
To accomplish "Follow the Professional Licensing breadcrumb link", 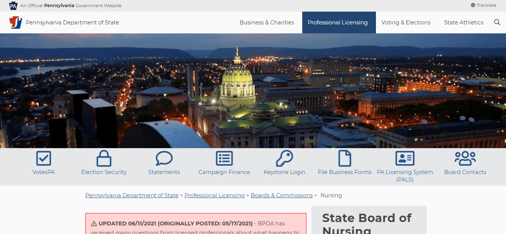I will pos(214,195).
